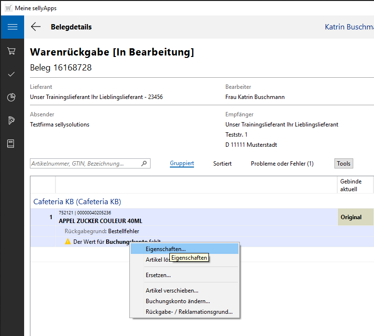The image size is (374, 336).
Task: Focus the Artikelnummer, GTIN search field
Action: 84,164
